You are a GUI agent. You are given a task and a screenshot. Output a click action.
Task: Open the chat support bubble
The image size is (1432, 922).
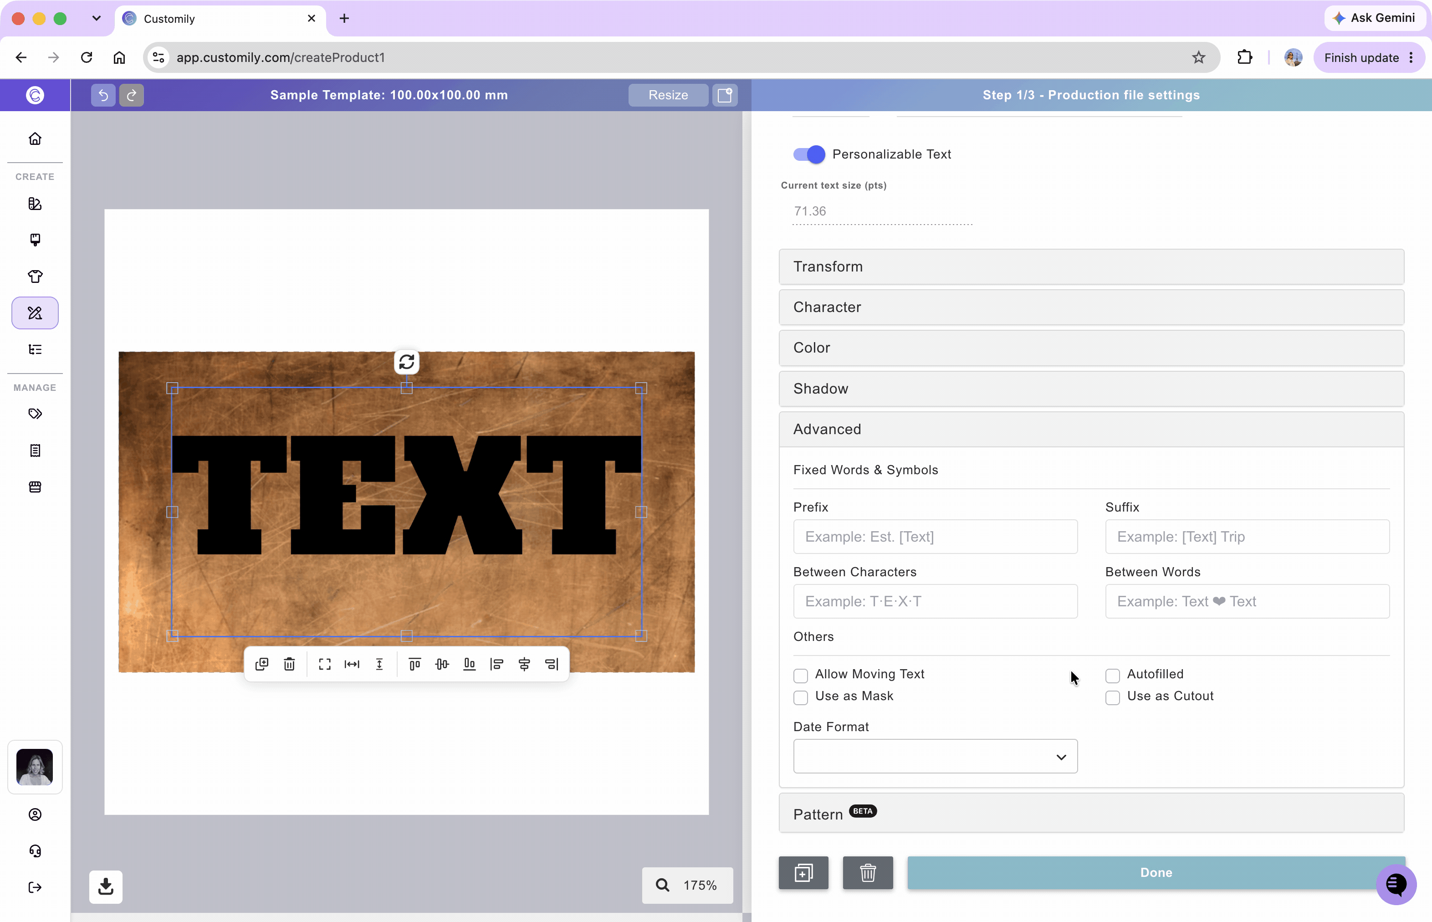point(1396,884)
